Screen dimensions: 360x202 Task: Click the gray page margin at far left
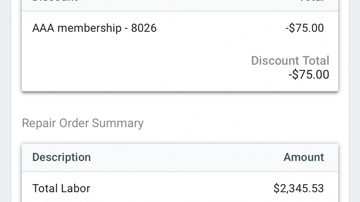[x=5, y=101]
